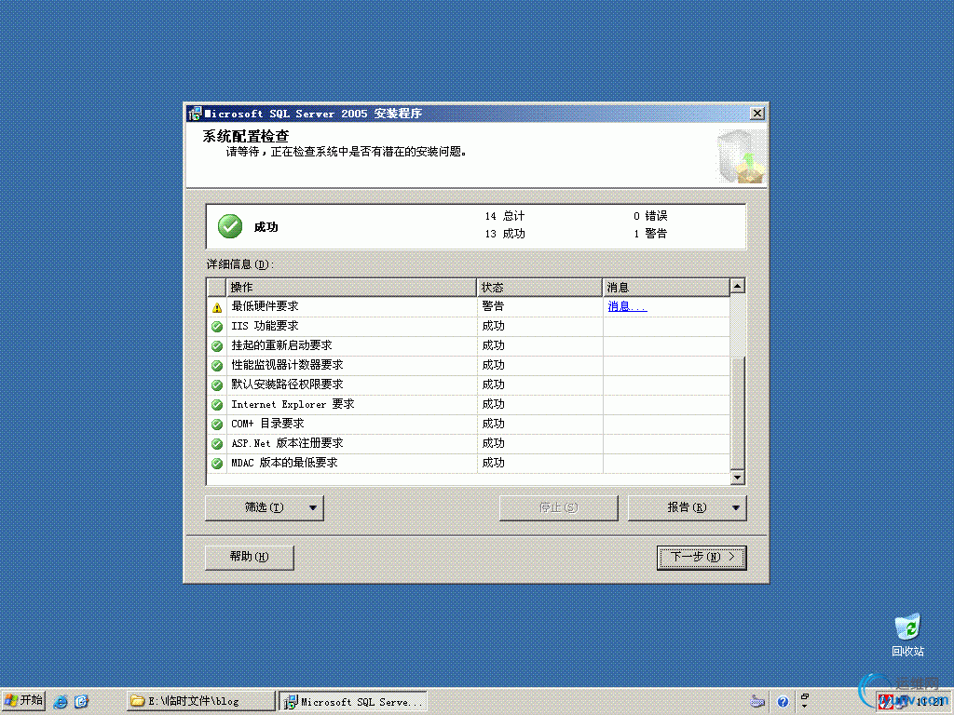Close the SQL Server setup dialog
This screenshot has height=715, width=954.
[756, 113]
